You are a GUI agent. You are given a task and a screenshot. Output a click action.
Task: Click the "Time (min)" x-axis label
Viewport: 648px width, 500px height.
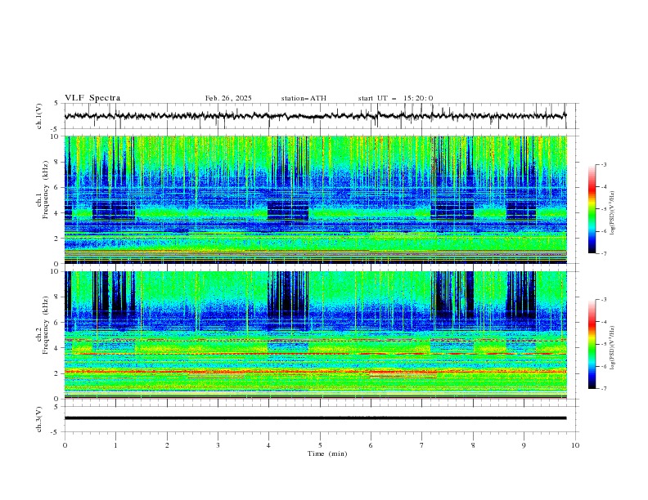click(x=327, y=453)
